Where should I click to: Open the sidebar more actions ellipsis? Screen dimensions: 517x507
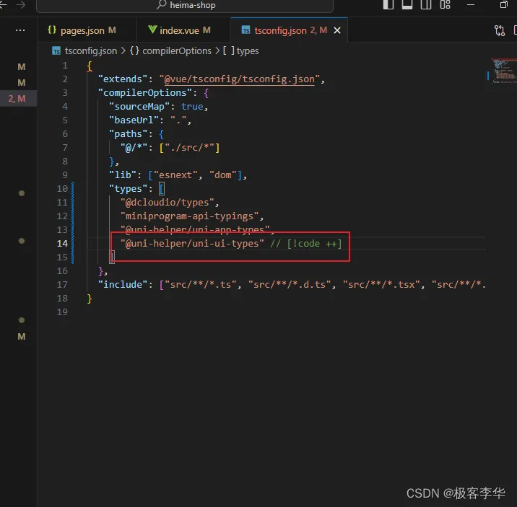[20, 30]
